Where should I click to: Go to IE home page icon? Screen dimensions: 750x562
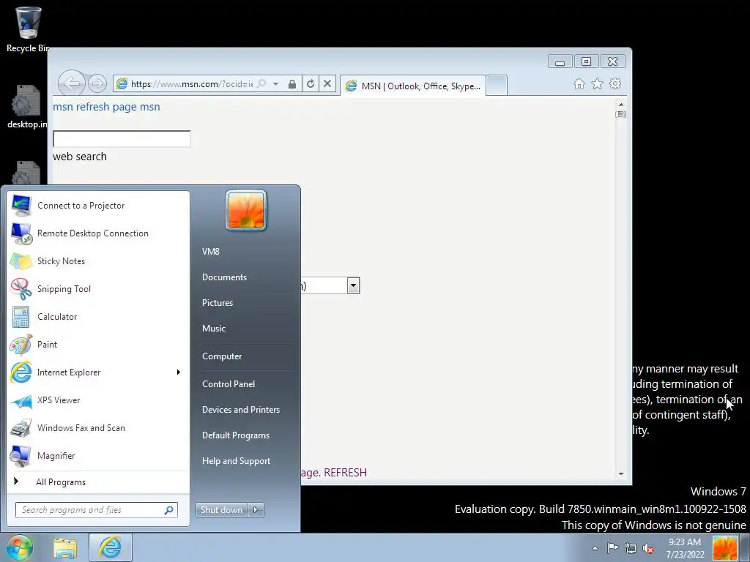(579, 84)
